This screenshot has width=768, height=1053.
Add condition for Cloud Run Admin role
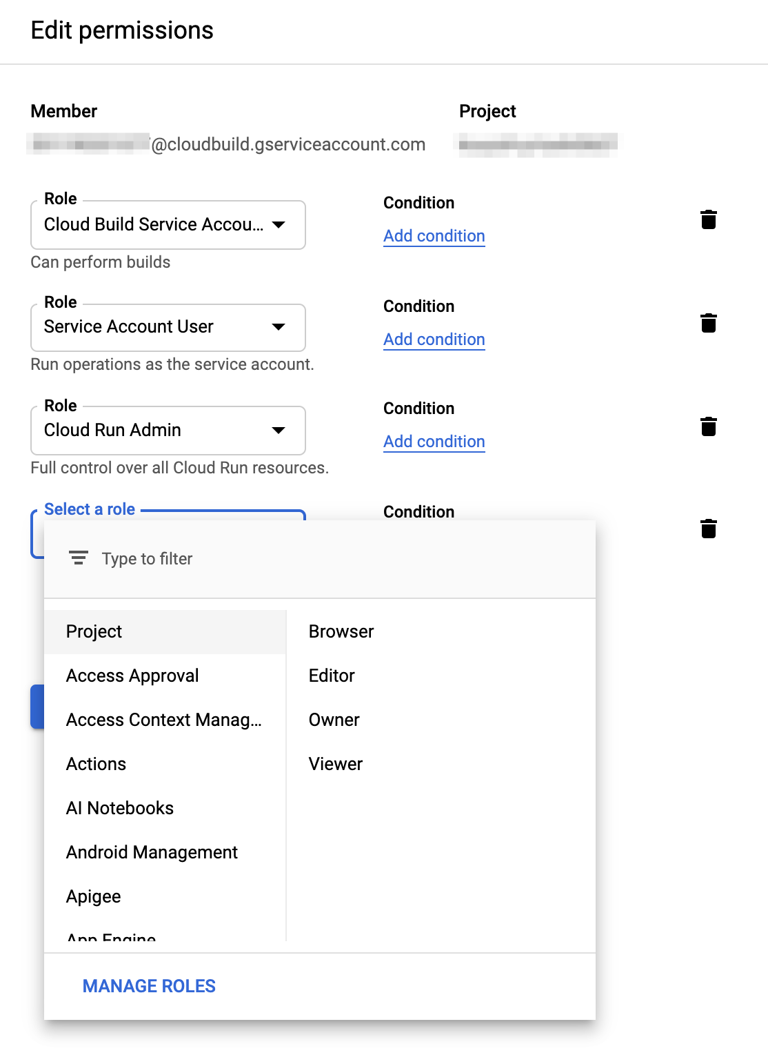434,442
